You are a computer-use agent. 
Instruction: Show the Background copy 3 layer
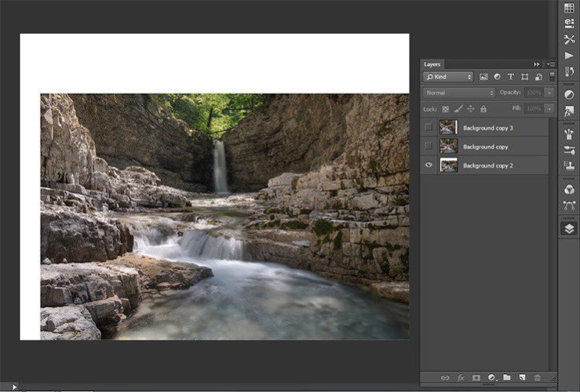(x=428, y=127)
